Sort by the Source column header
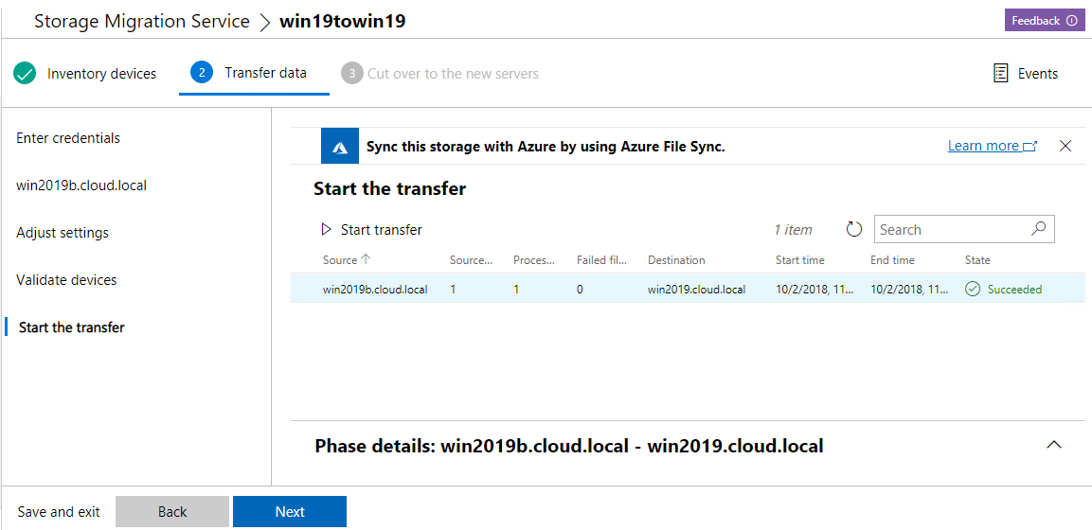Screen dimensions: 1092x530 click(340, 260)
